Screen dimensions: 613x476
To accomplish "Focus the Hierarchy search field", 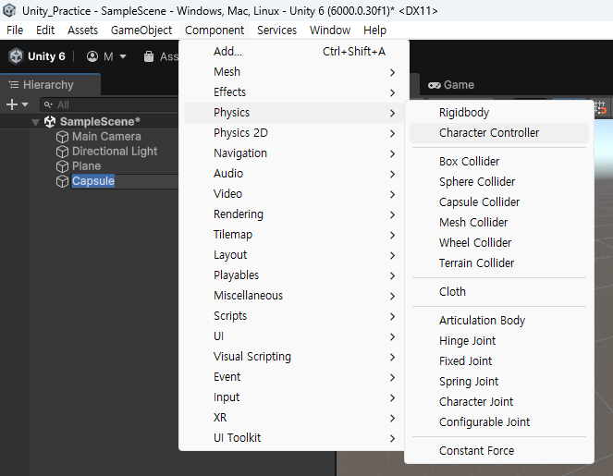I will click(x=109, y=104).
